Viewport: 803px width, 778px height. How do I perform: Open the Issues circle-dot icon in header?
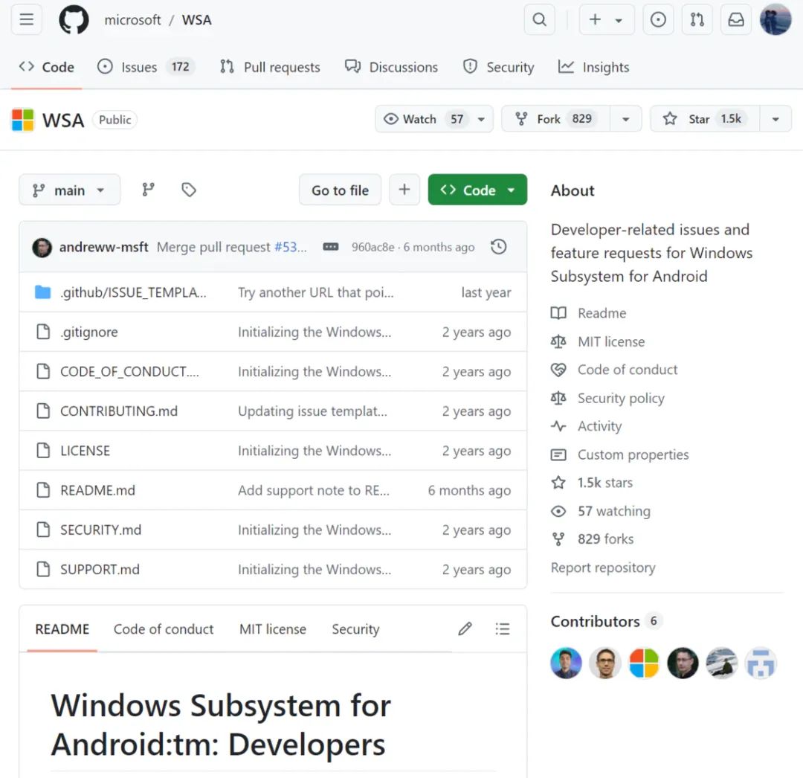[x=658, y=19]
